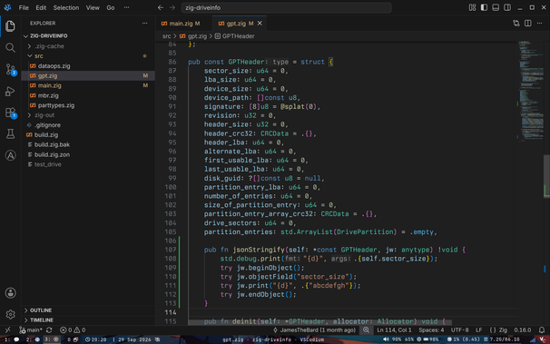The width and height of the screenshot is (550, 344).
Task: Open test_drive file in explorer
Action: pos(88,164)
